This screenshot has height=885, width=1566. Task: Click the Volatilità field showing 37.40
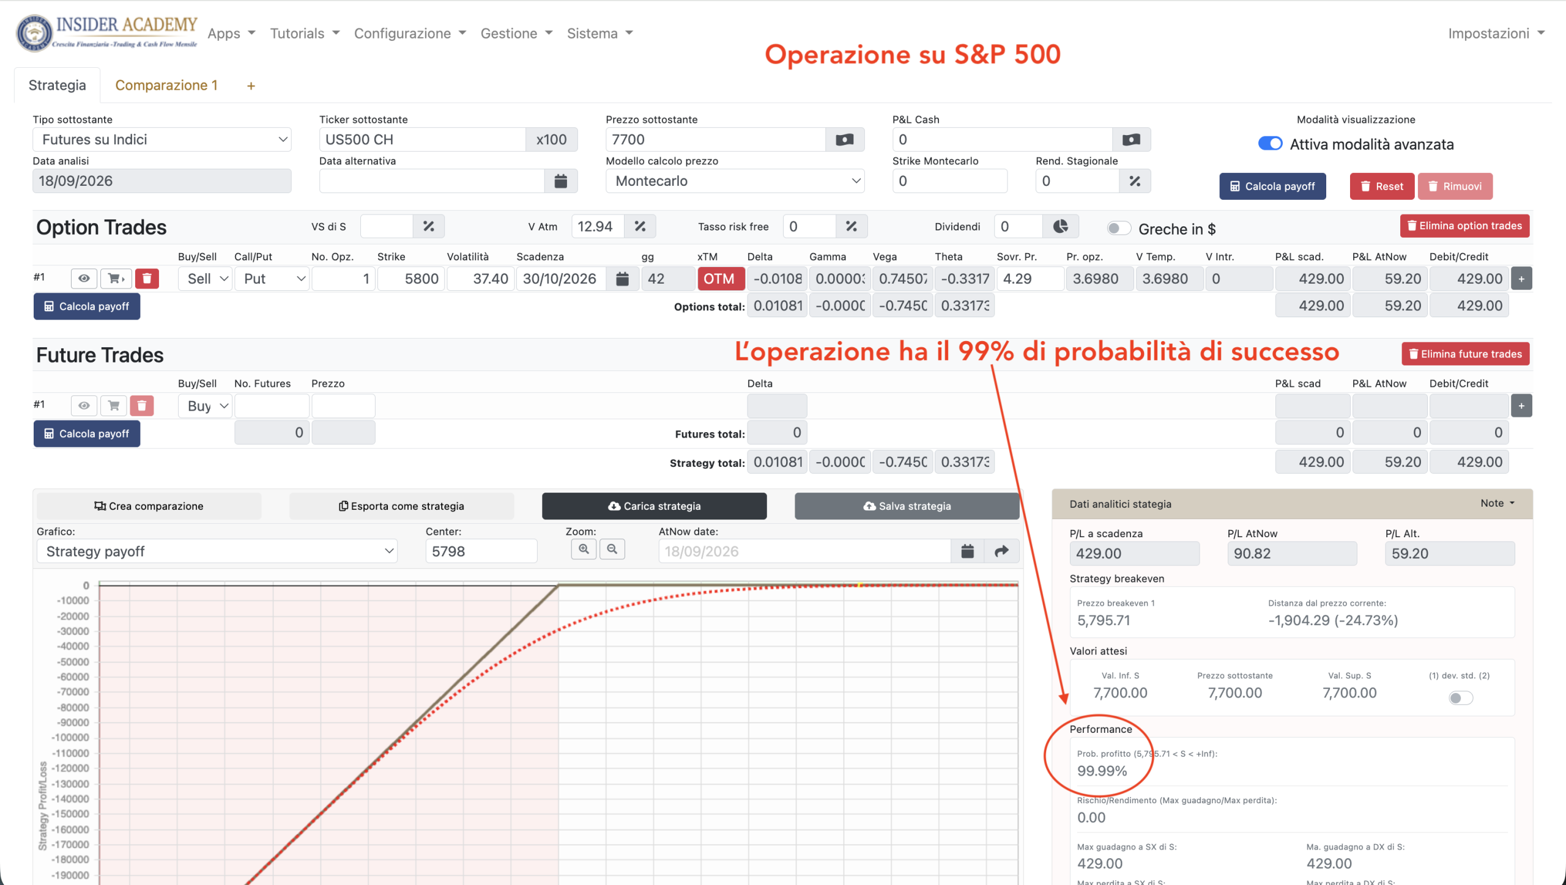tap(480, 279)
